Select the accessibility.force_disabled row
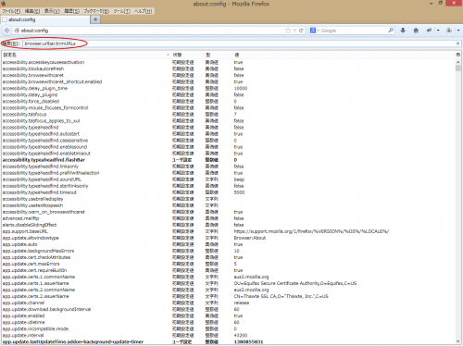The width and height of the screenshot is (463, 346). 229,101
